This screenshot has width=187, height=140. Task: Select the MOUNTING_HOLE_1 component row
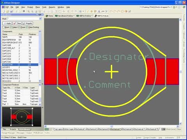[20, 70]
